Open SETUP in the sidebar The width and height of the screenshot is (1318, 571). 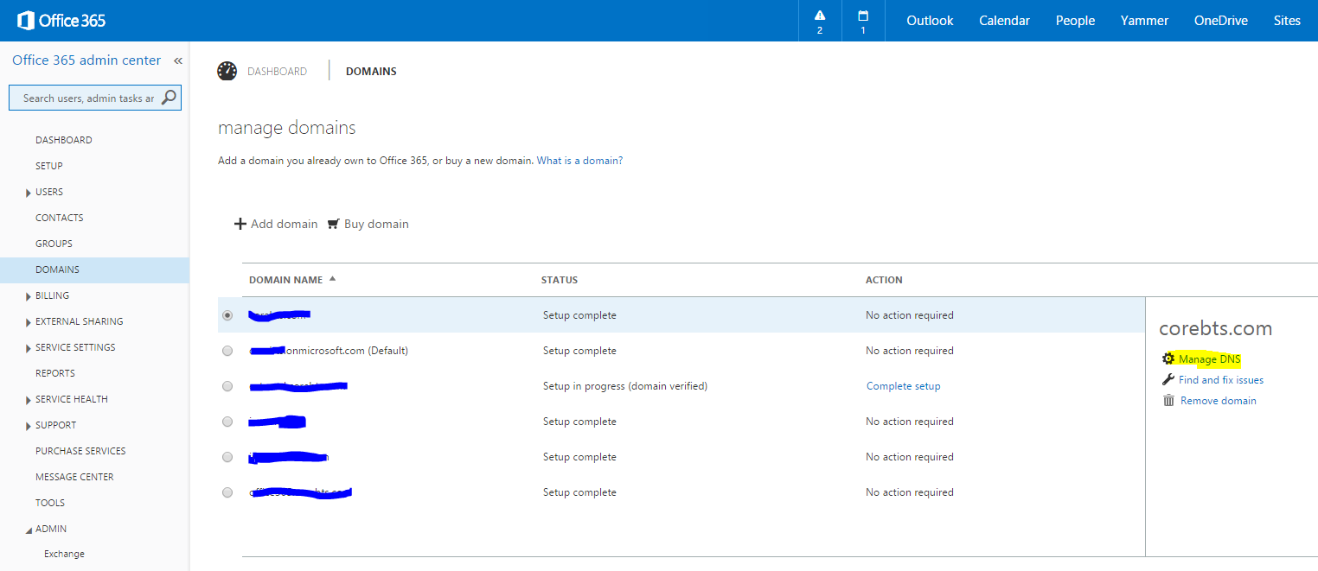48,166
